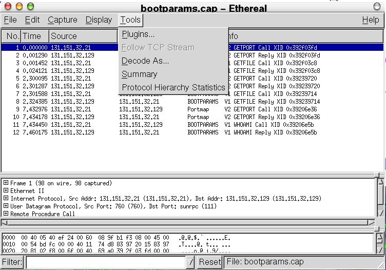Select packet 12 WHOAMI Reply row

point(192,132)
